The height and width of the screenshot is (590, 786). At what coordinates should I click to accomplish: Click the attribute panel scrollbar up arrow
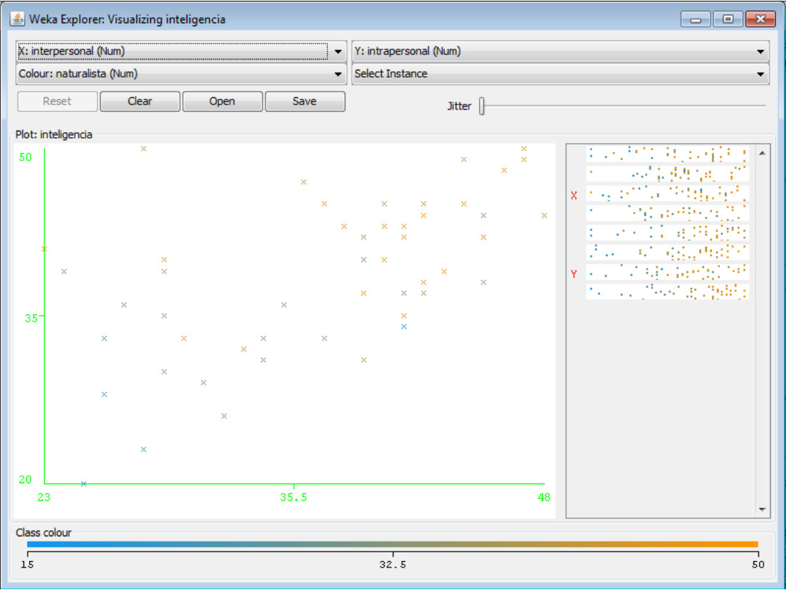point(763,153)
